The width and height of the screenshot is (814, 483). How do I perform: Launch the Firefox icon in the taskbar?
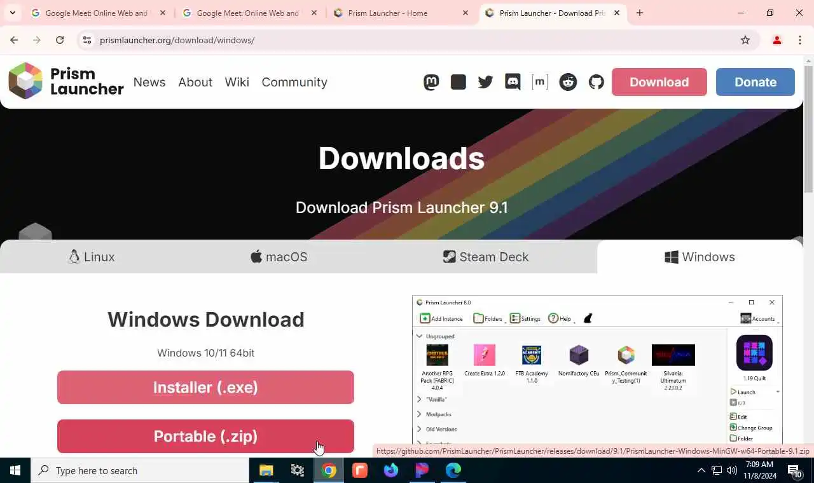click(x=391, y=470)
